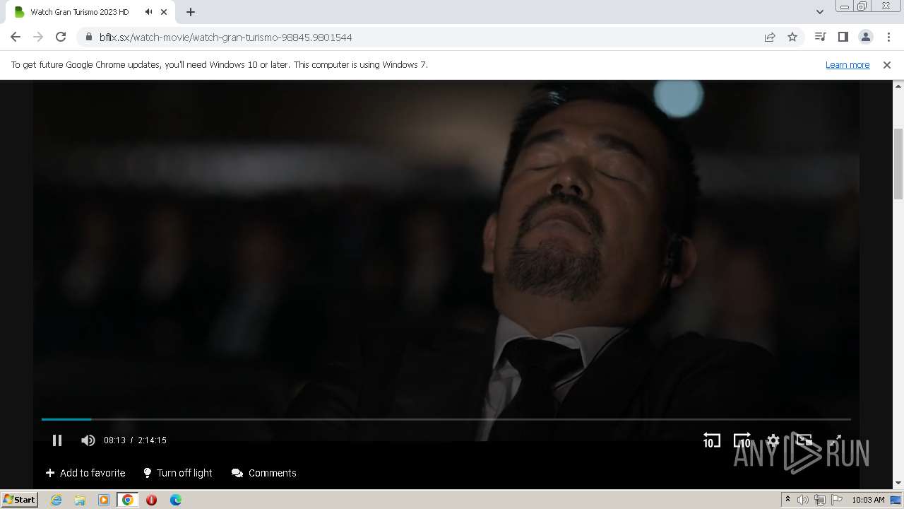Share this page from the address bar
The width and height of the screenshot is (904, 509).
(770, 37)
